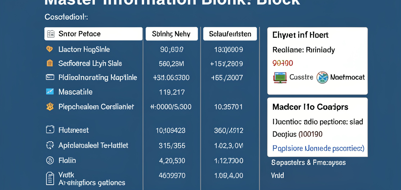Click the Madcer I1o Coaɒprs card title
This screenshot has width=401, height=190.
(310, 107)
